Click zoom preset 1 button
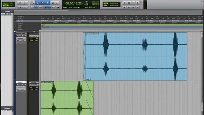The width and height of the screenshot is (204, 115). [x=18, y=7]
